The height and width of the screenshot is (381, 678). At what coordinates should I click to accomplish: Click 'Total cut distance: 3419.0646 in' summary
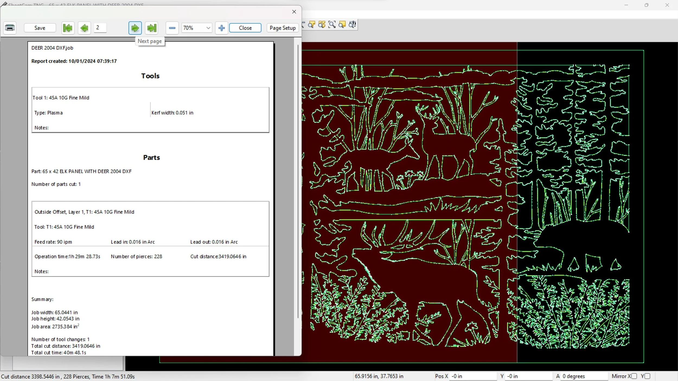tap(66, 346)
